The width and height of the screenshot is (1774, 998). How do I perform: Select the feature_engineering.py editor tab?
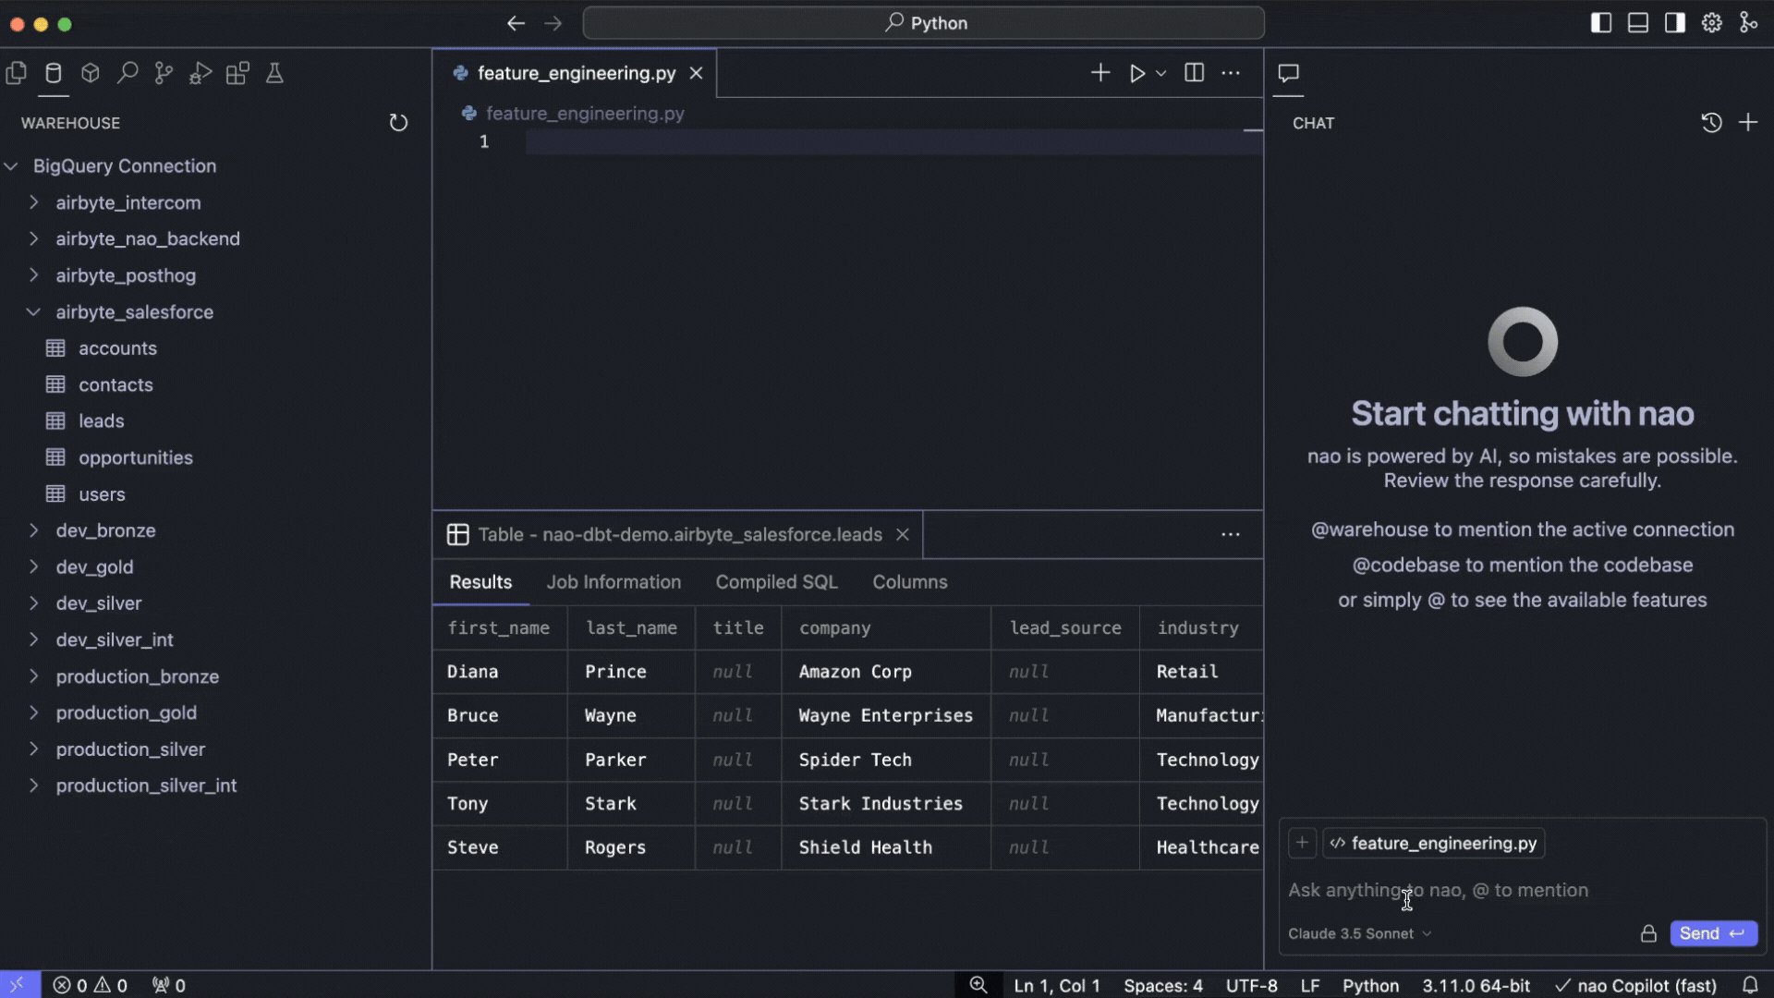click(x=577, y=73)
